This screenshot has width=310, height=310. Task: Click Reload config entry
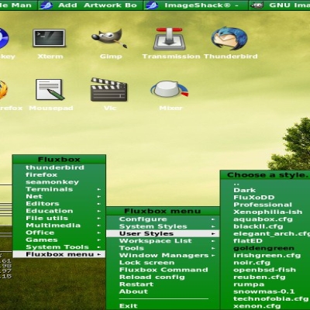163,277
